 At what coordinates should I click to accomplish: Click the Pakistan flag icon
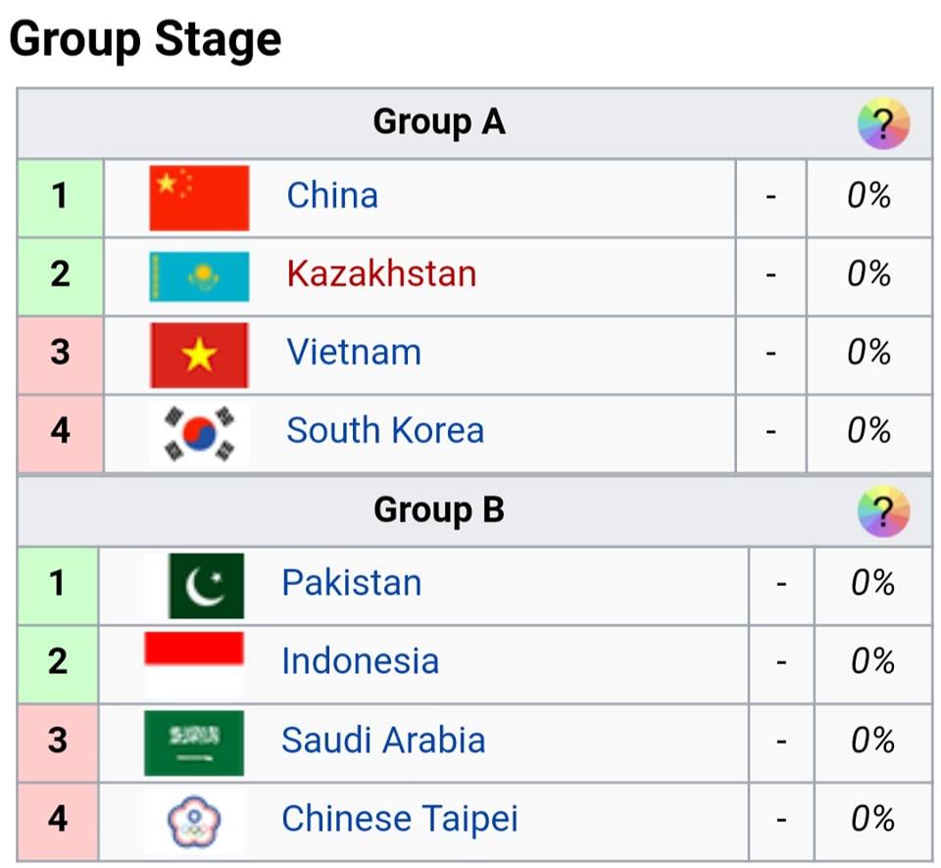pyautogui.click(x=194, y=586)
